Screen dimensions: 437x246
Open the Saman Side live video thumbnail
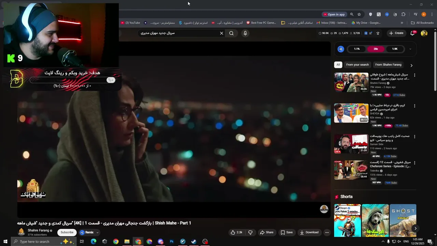click(351, 144)
